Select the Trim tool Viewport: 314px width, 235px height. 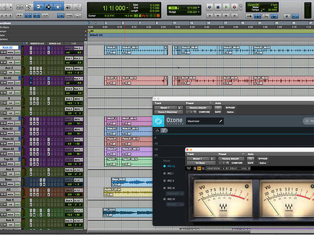click(x=39, y=7)
